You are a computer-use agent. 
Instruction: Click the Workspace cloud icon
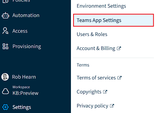(x=5, y=91)
